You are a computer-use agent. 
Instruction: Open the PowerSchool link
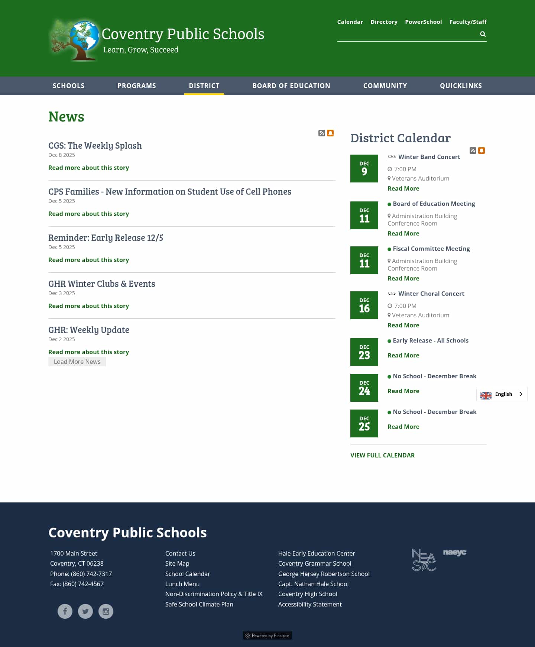click(x=423, y=22)
